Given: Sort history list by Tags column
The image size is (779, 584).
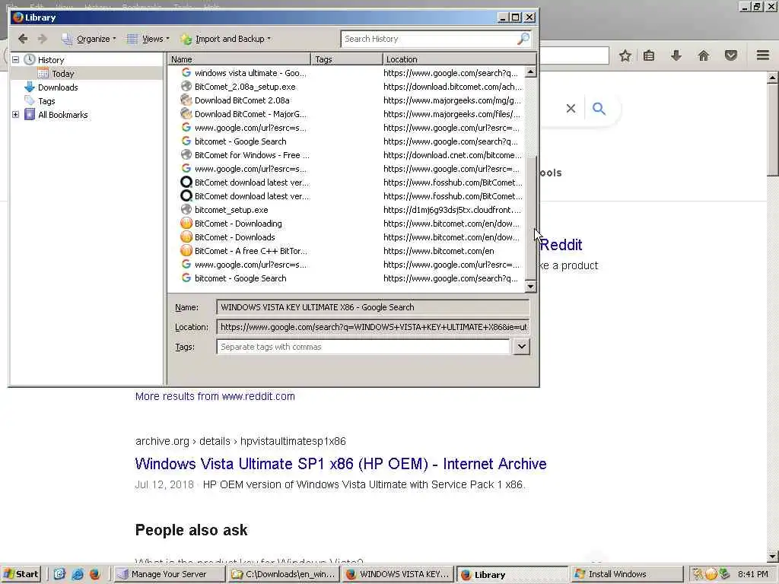Looking at the screenshot, I should (347, 59).
